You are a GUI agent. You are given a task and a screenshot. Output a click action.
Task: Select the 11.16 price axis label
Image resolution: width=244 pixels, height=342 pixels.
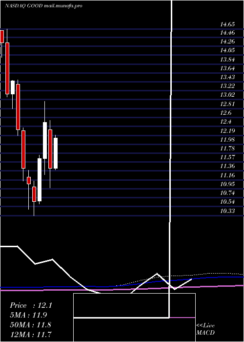[227, 175]
